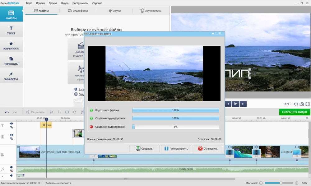Switch to the Звуки tab
Image resolution: width=311 pixels, height=186 pixels.
click(114, 11)
